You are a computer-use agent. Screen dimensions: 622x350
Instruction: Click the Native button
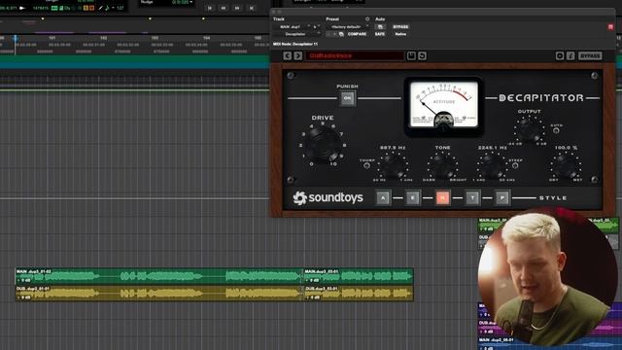coord(400,34)
